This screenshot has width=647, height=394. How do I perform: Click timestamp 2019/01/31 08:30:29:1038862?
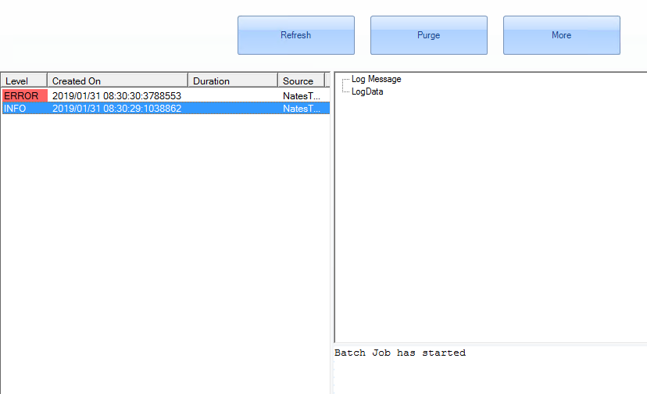(x=116, y=108)
